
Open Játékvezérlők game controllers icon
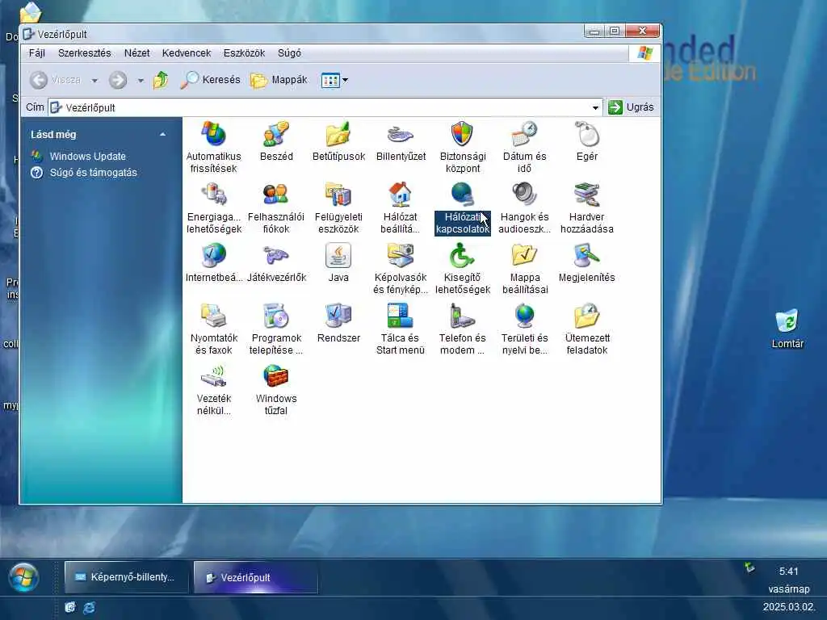pos(276,262)
